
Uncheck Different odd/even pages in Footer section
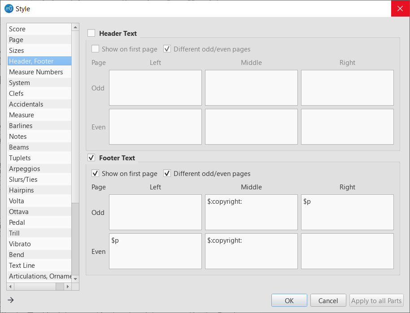pos(167,173)
